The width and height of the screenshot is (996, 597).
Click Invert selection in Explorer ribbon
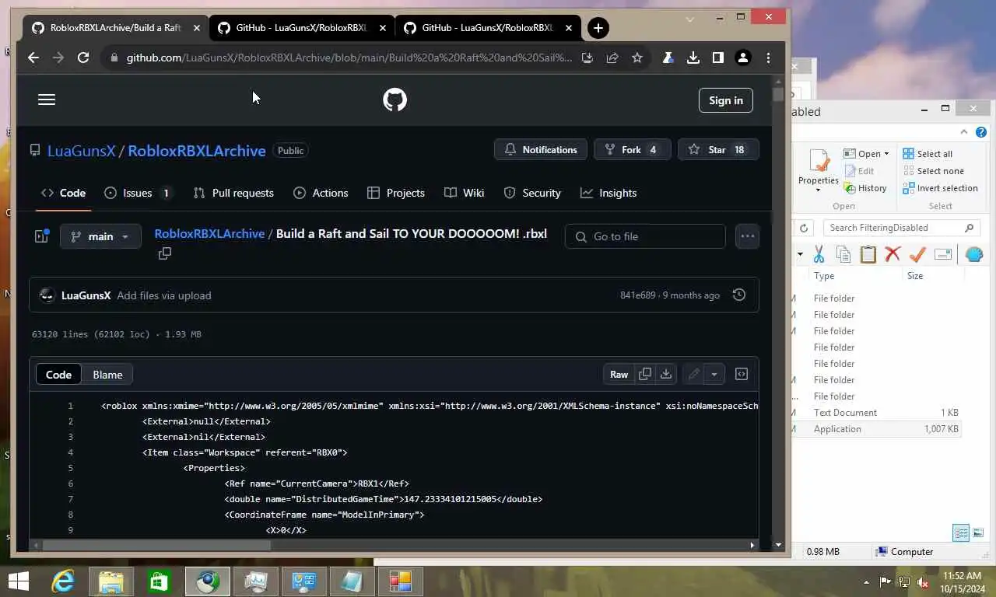click(x=940, y=188)
